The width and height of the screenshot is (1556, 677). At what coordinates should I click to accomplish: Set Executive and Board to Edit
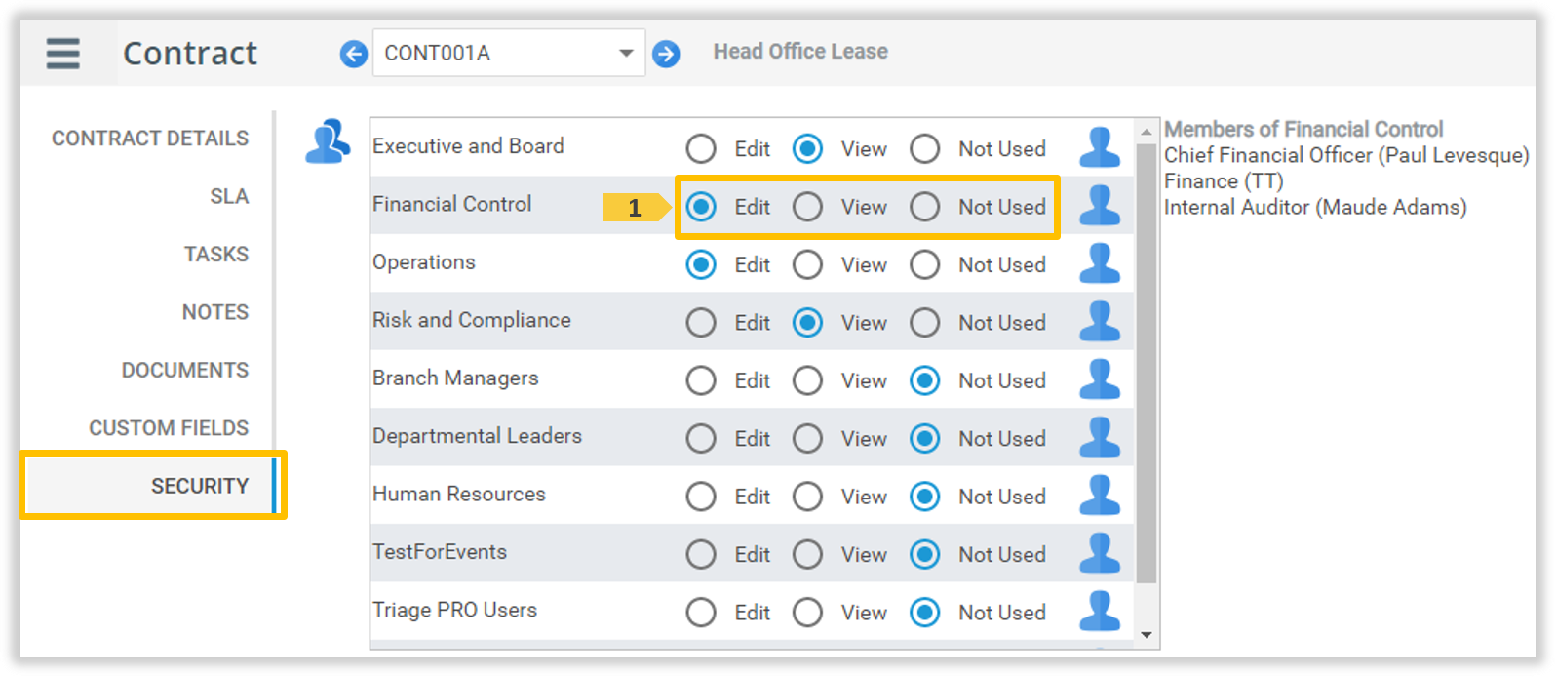701,149
